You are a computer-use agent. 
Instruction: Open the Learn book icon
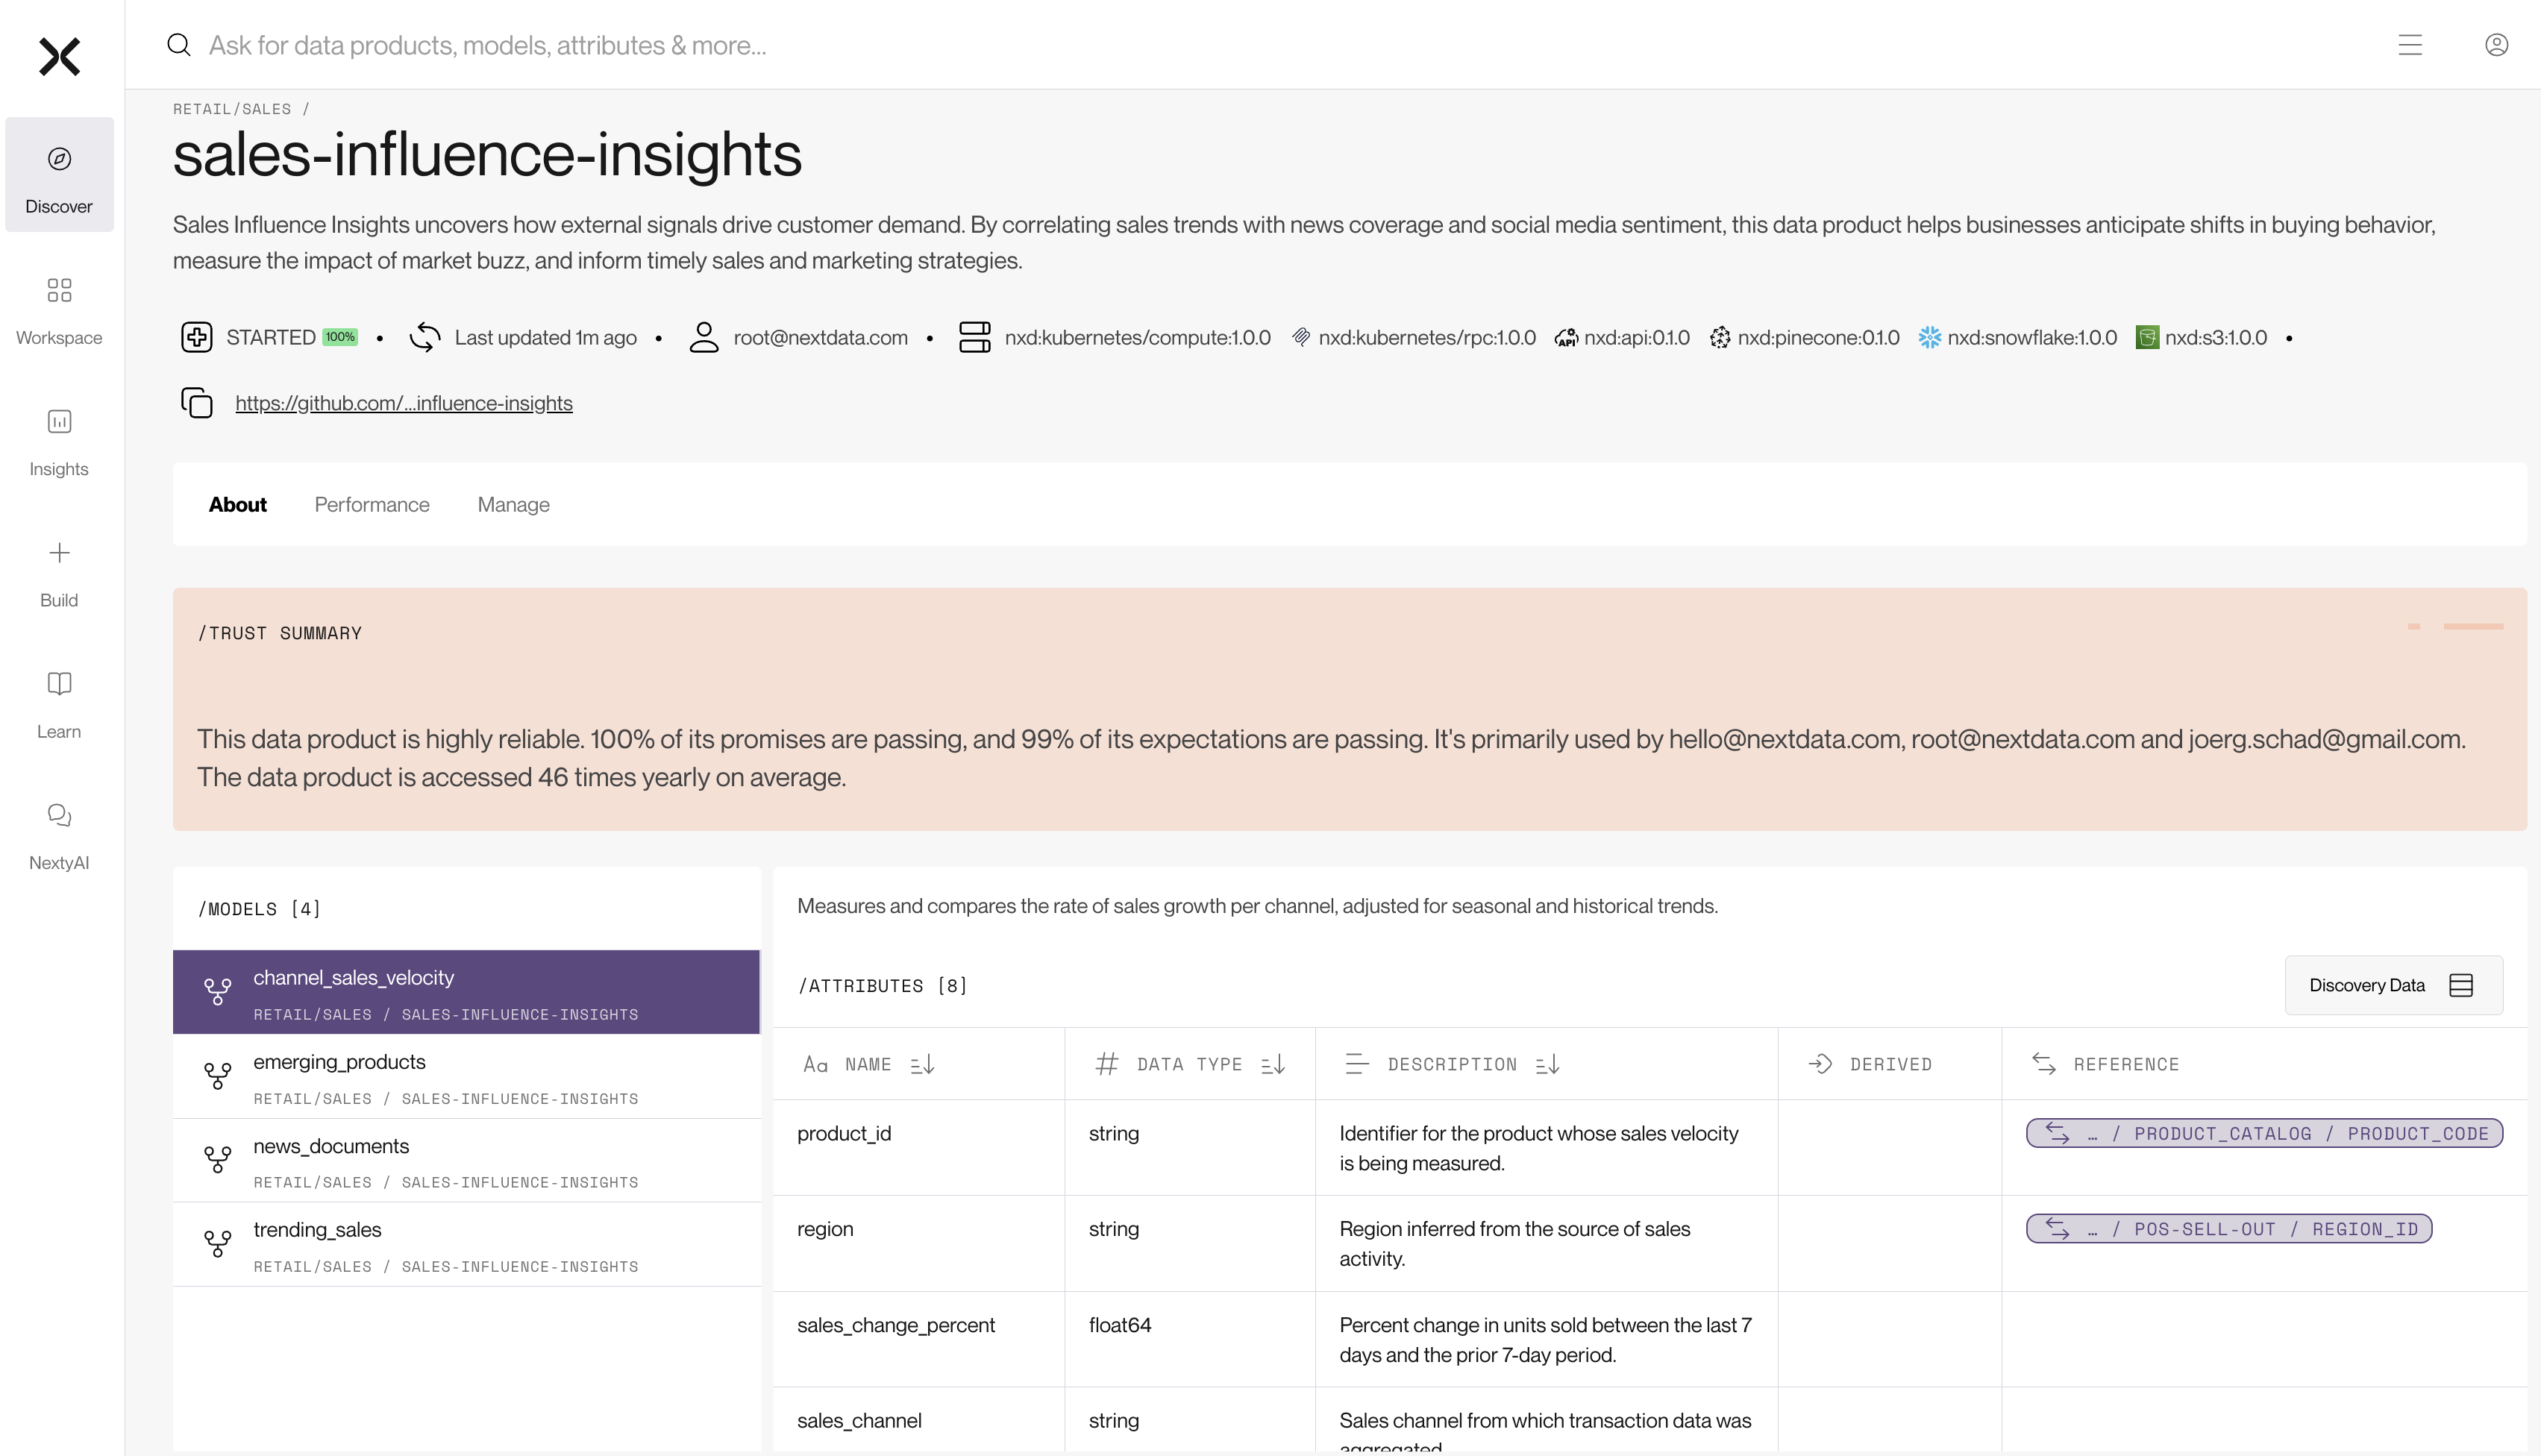[x=59, y=684]
